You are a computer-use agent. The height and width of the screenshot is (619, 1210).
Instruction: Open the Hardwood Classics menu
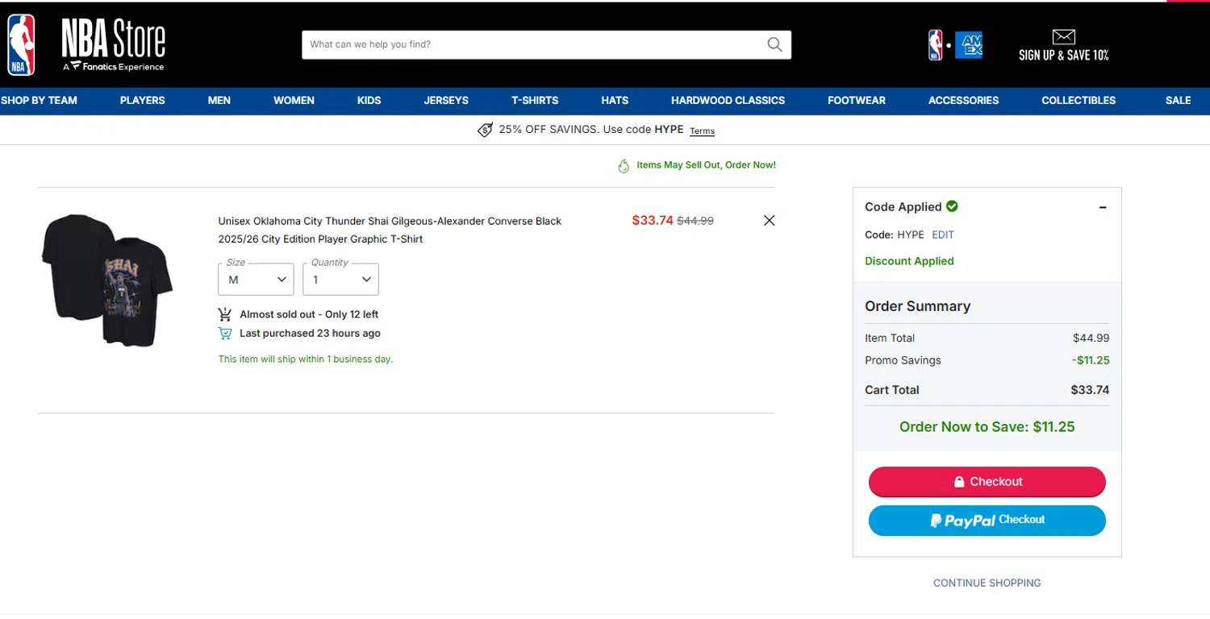(x=728, y=101)
